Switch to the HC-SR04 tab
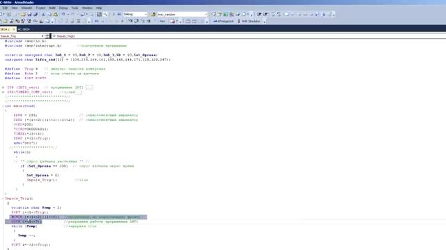 coord(24,29)
